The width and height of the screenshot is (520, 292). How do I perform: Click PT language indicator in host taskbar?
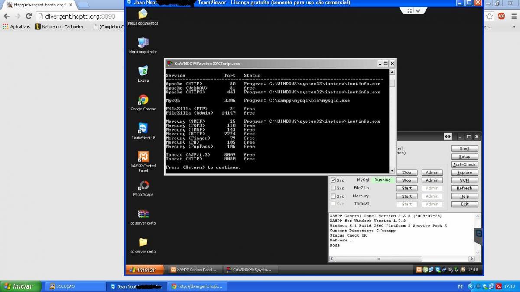(x=460, y=286)
